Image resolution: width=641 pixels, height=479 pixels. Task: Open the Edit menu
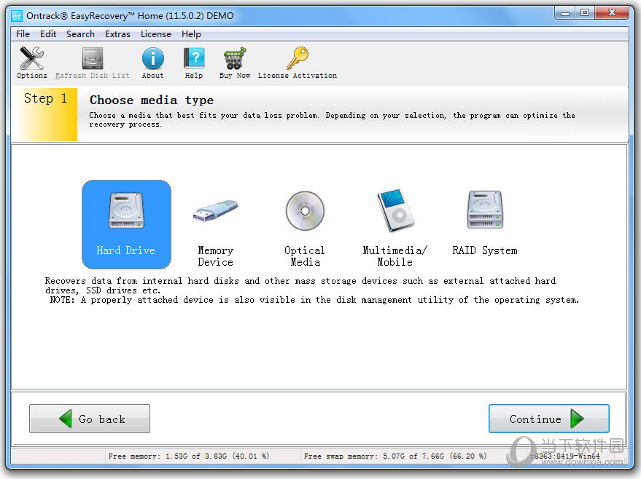click(48, 34)
